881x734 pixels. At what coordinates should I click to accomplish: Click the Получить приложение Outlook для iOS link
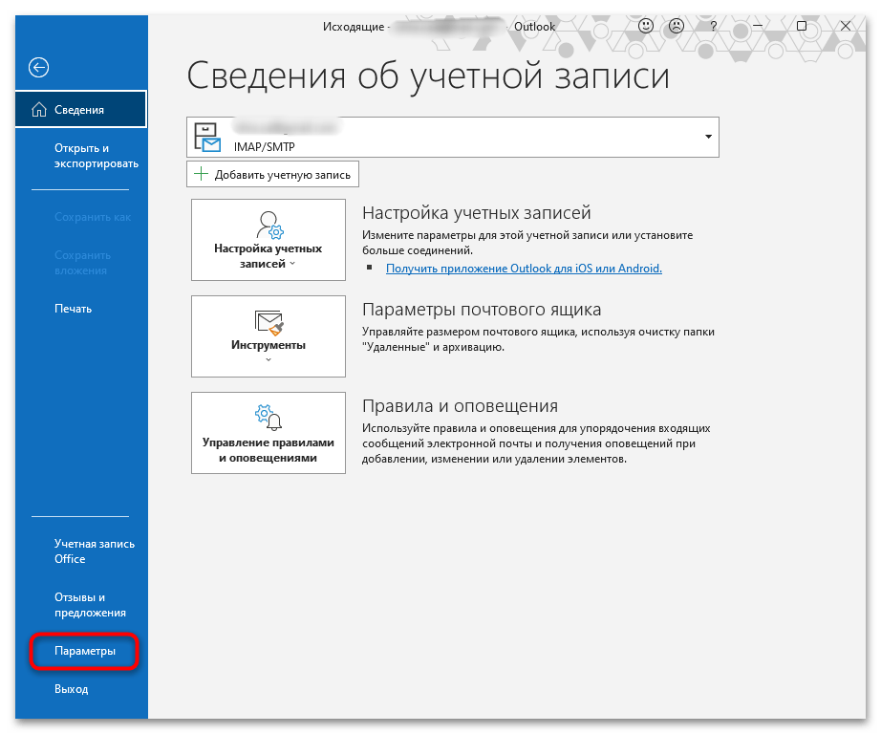pos(524,269)
